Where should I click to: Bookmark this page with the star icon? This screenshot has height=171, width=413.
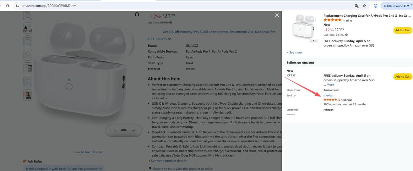(364, 5)
